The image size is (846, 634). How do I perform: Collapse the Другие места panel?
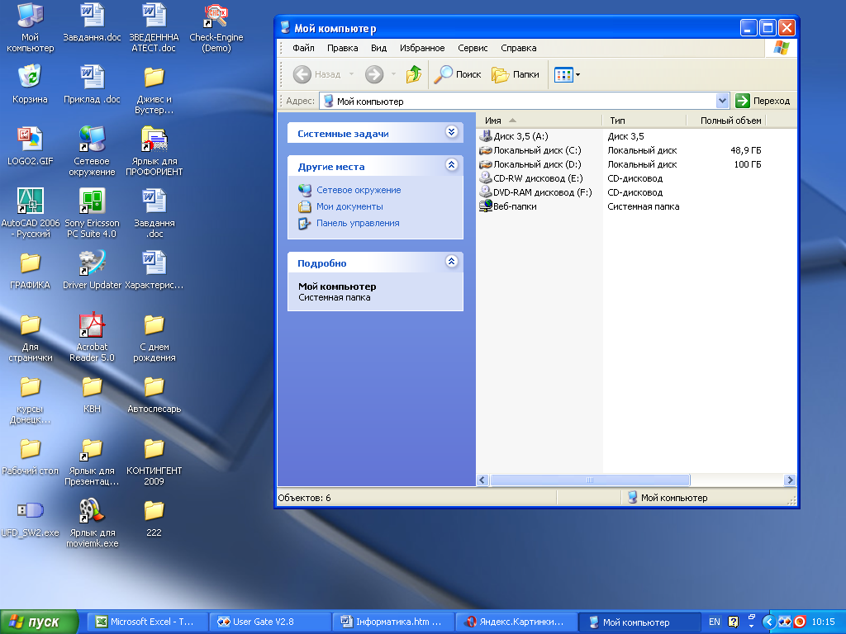[452, 165]
